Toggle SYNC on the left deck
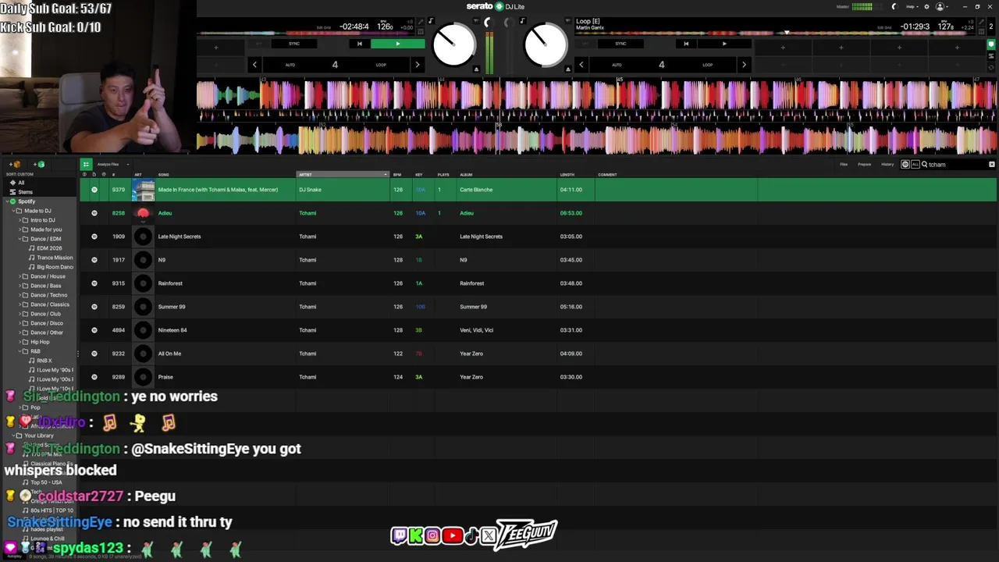 (294, 44)
